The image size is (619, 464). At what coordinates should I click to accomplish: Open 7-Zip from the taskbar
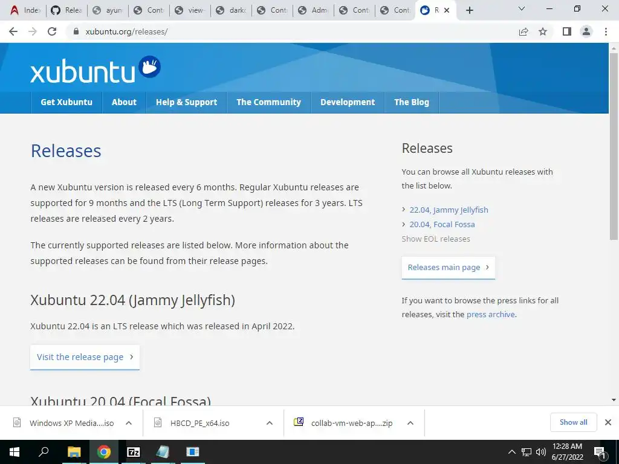tap(134, 452)
